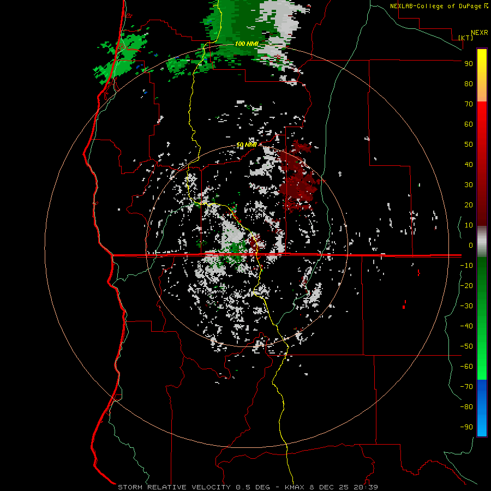The height and width of the screenshot is (491, 491).
Task: Click the -20 value on velocity scale
Action: click(466, 285)
